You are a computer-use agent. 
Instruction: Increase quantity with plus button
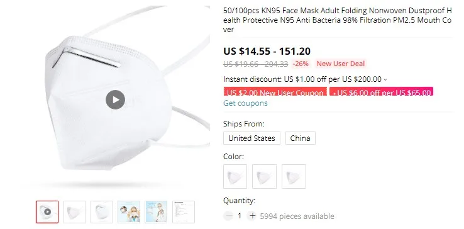[252, 216]
